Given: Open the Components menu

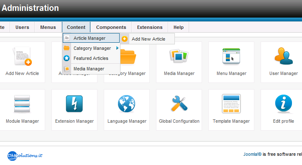Looking at the screenshot, I should pyautogui.click(x=111, y=27).
